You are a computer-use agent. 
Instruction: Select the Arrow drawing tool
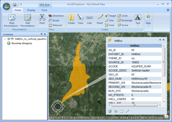123,25
